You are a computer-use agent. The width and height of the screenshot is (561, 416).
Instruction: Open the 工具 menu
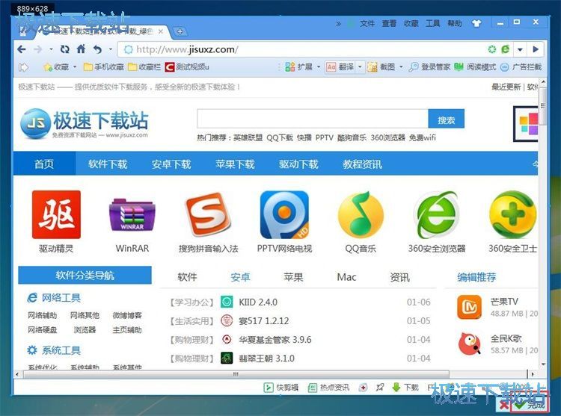(433, 23)
